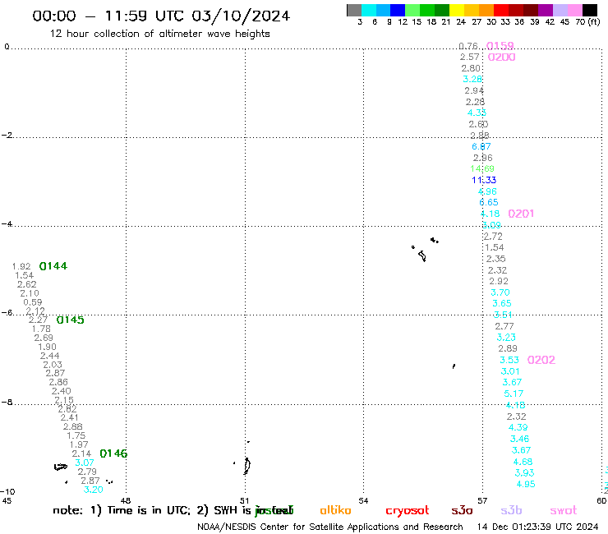Click the 'cryosat' satellite legend label
The width and height of the screenshot is (608, 534).
click(408, 510)
